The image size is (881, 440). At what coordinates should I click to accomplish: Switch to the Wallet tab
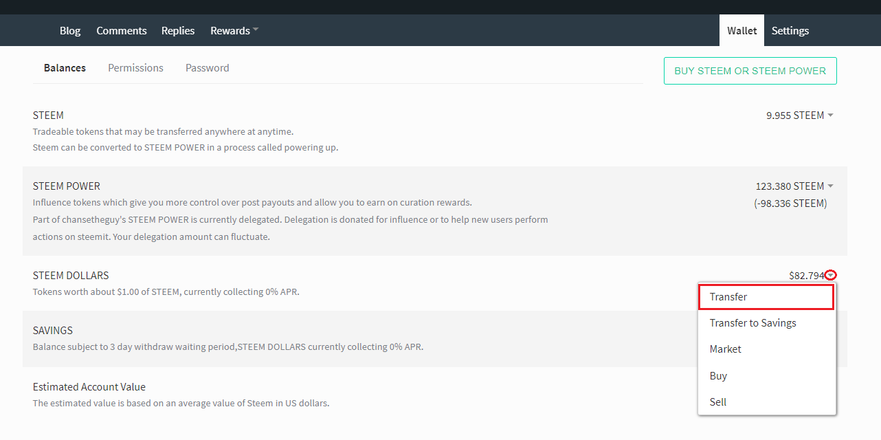coord(741,30)
